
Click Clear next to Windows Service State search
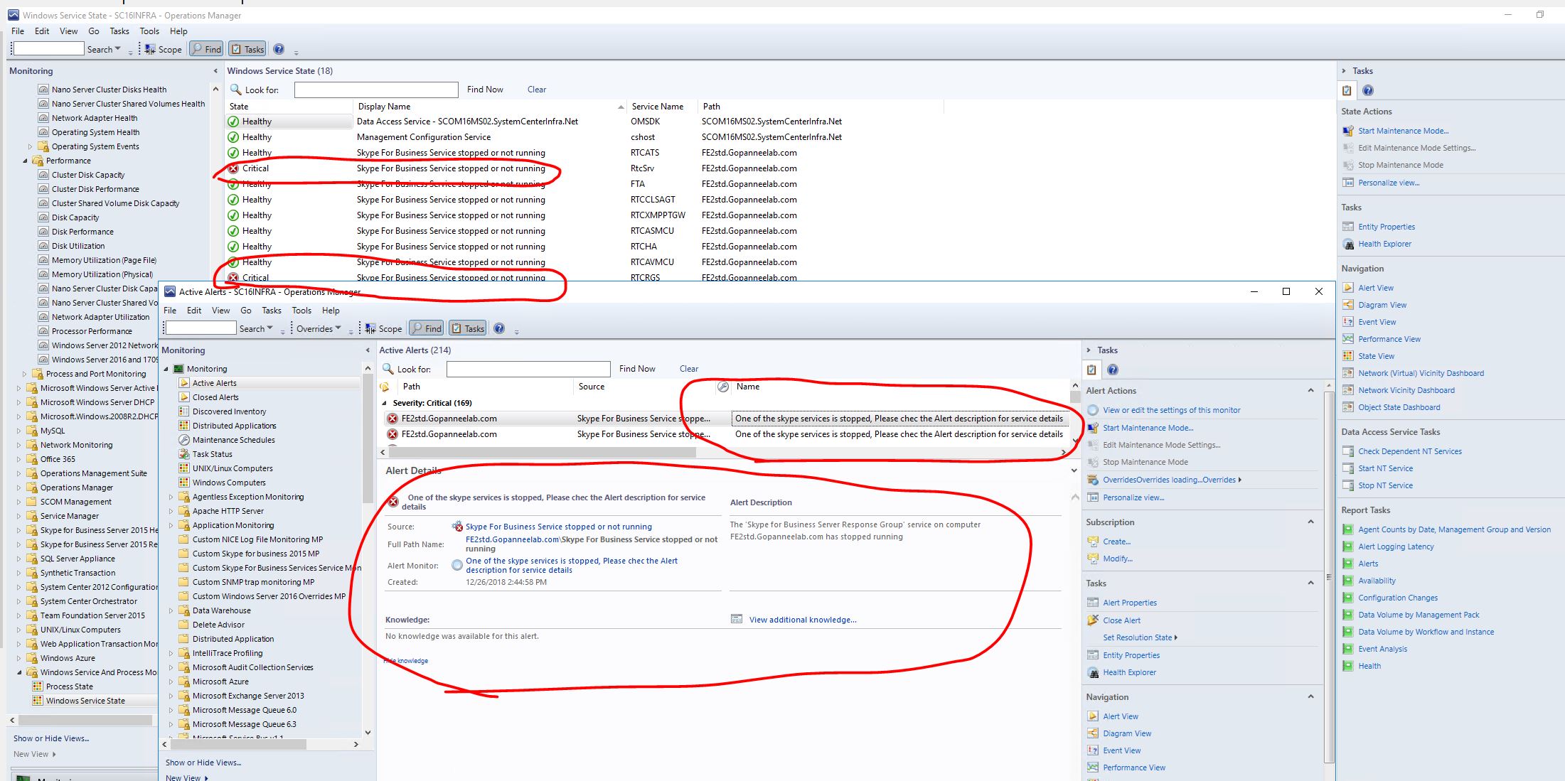pyautogui.click(x=536, y=90)
